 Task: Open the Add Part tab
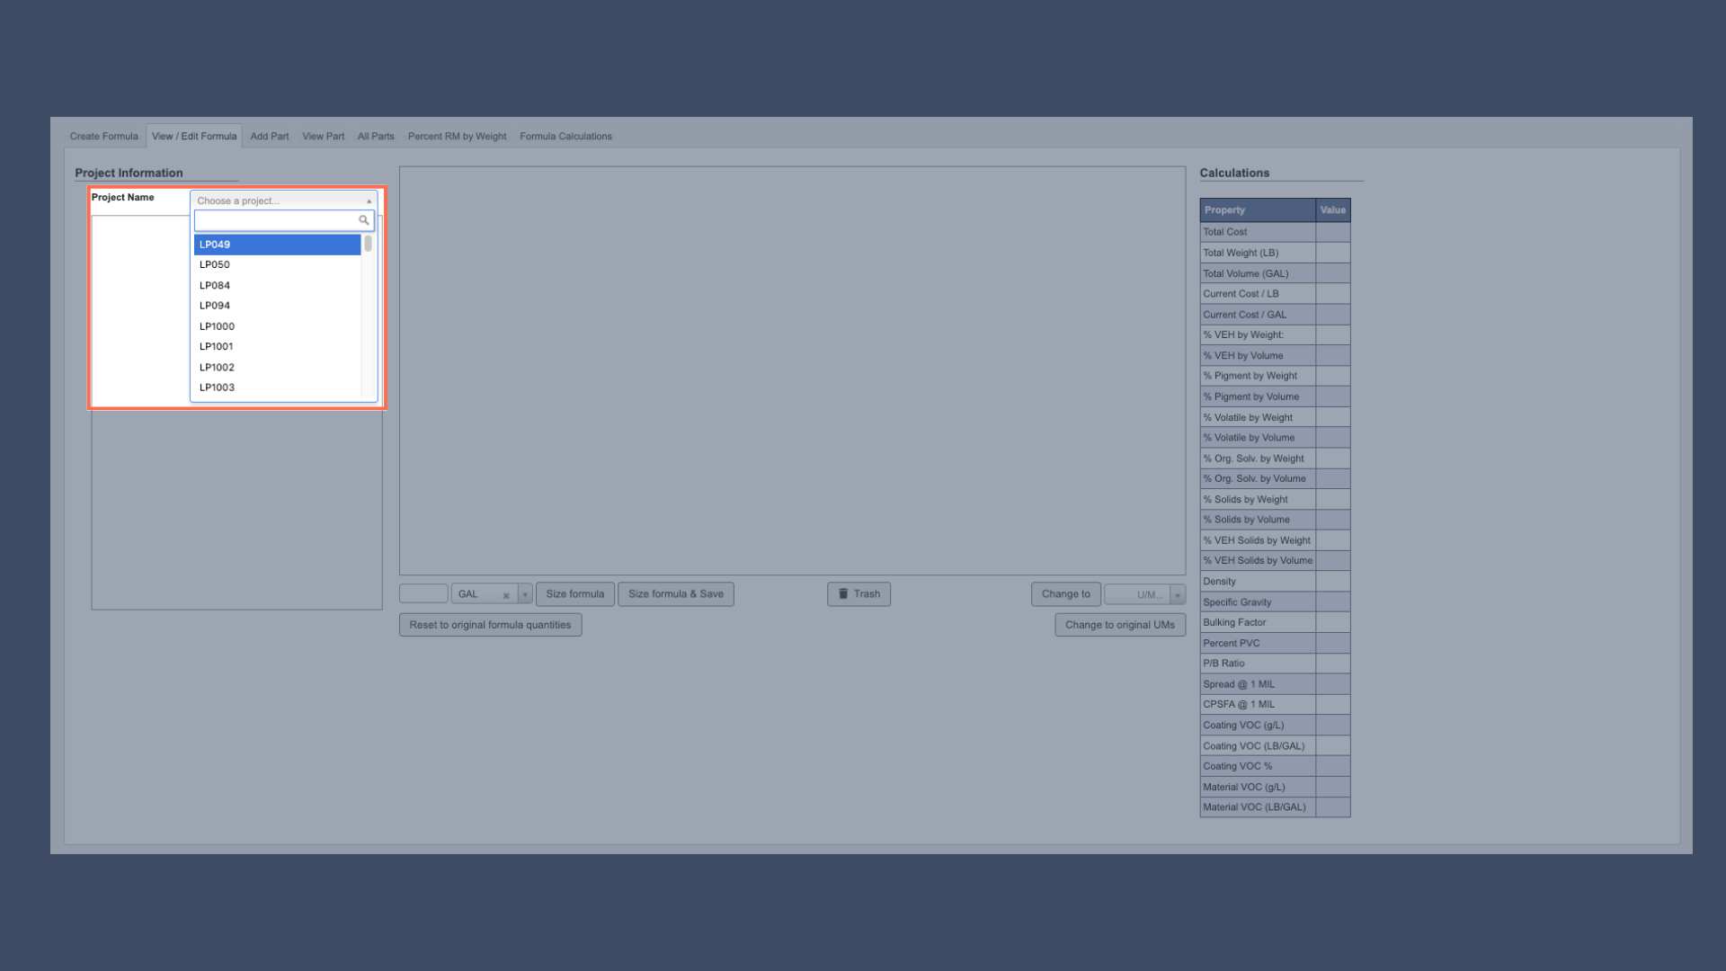270,136
